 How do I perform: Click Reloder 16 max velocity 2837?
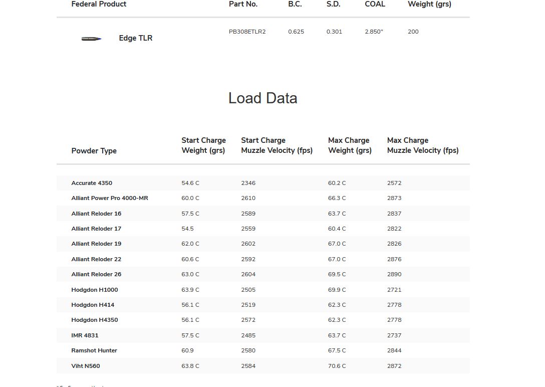pyautogui.click(x=394, y=214)
